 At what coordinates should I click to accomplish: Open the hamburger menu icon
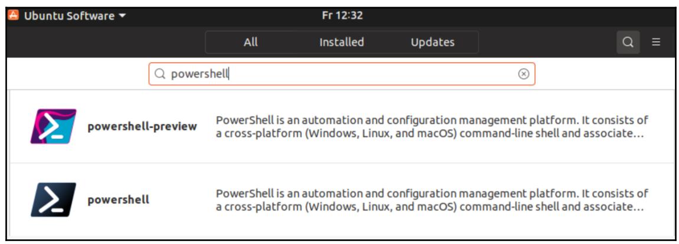pyautogui.click(x=656, y=42)
